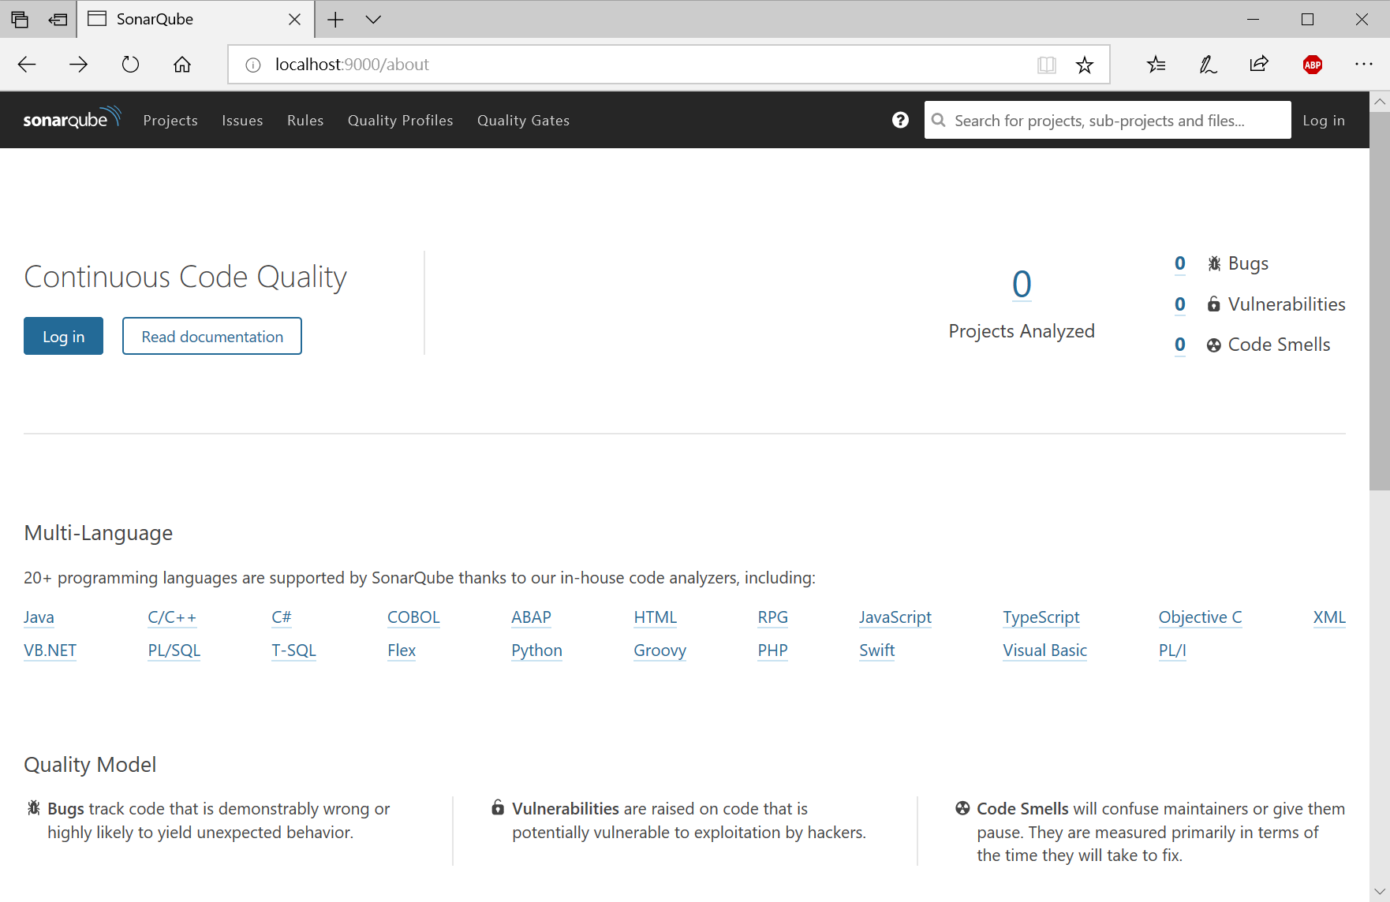Click the Code Smells count zero

coord(1180,345)
